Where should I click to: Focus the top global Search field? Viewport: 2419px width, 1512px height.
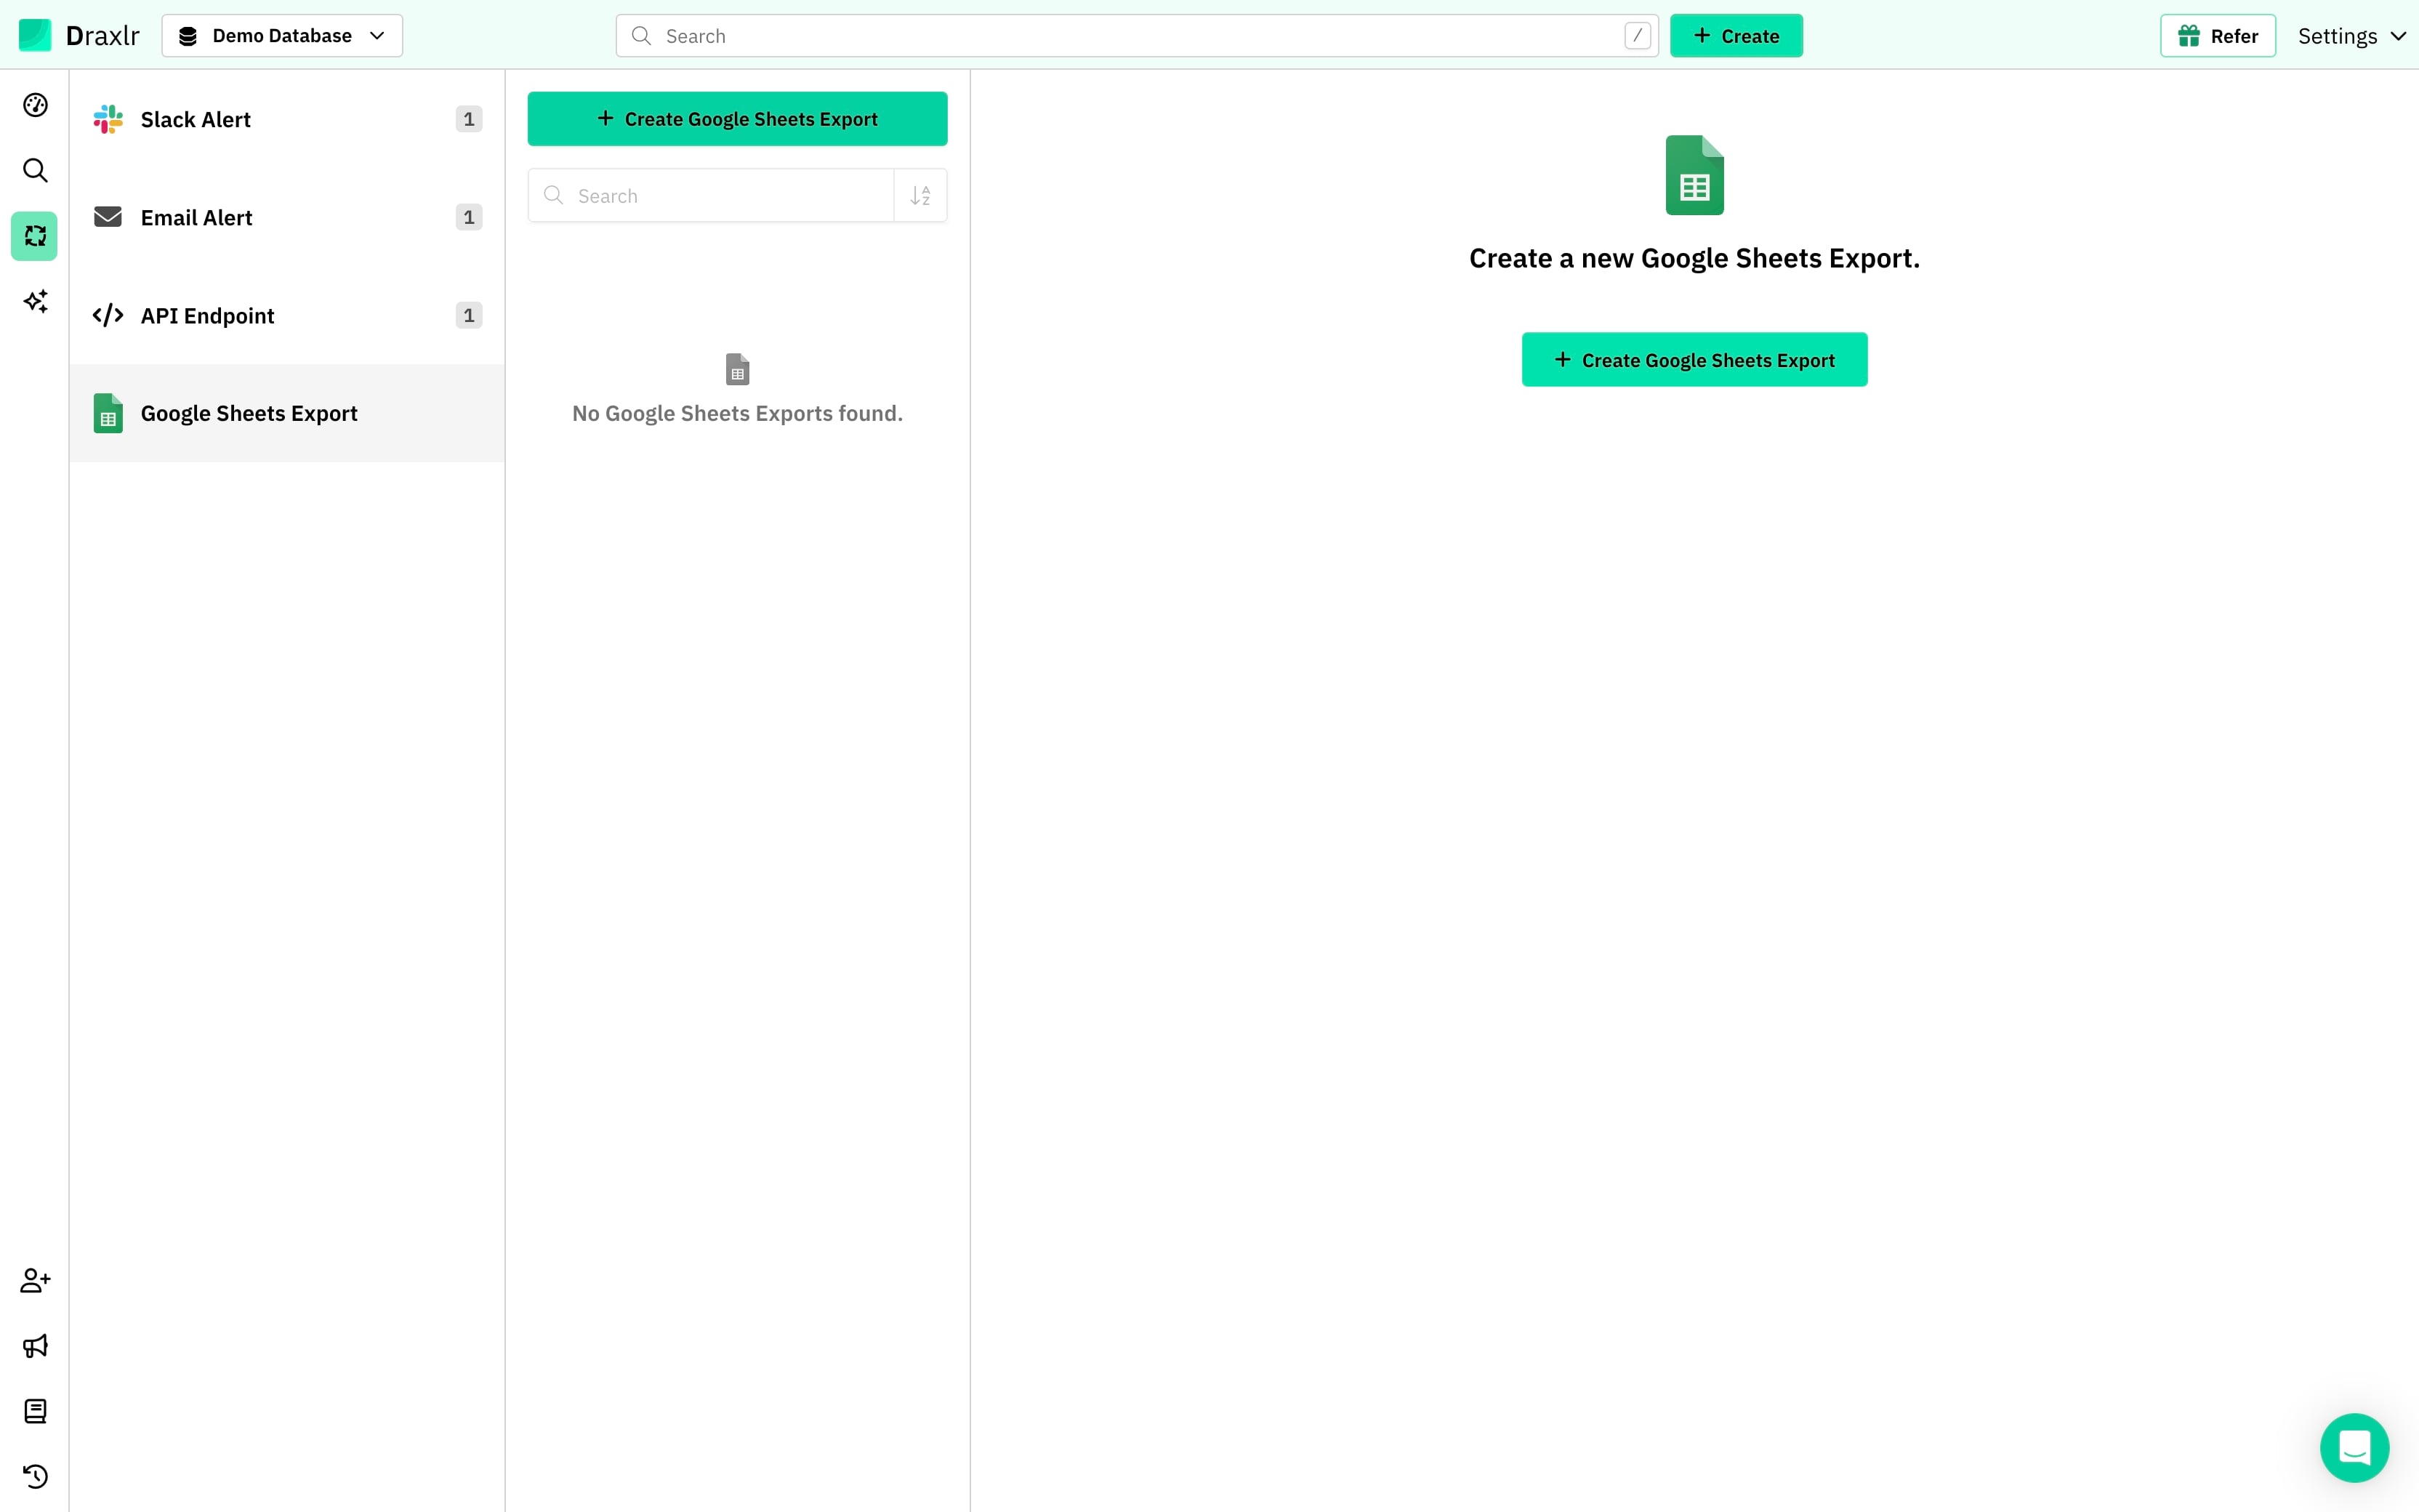coord(1137,36)
